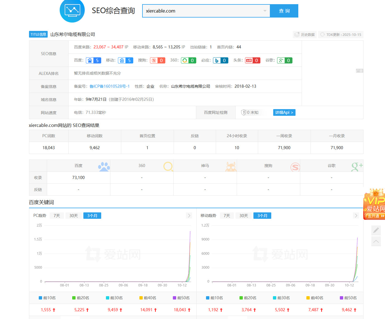
Task: Open the 鲁ICP备16010528号-1 record link
Action: [110, 86]
